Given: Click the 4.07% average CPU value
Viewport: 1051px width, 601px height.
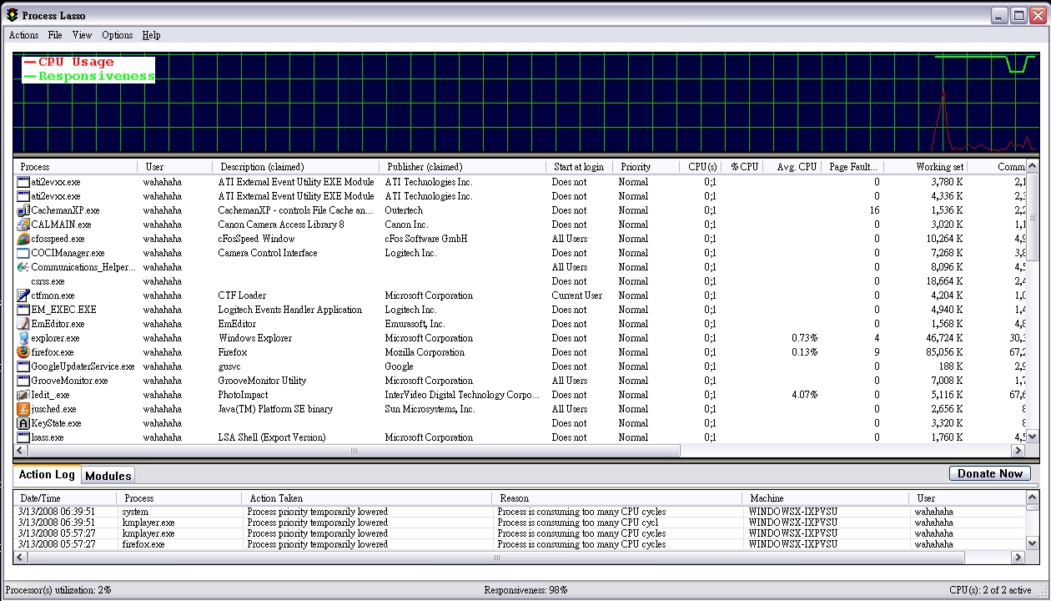Looking at the screenshot, I should [805, 395].
